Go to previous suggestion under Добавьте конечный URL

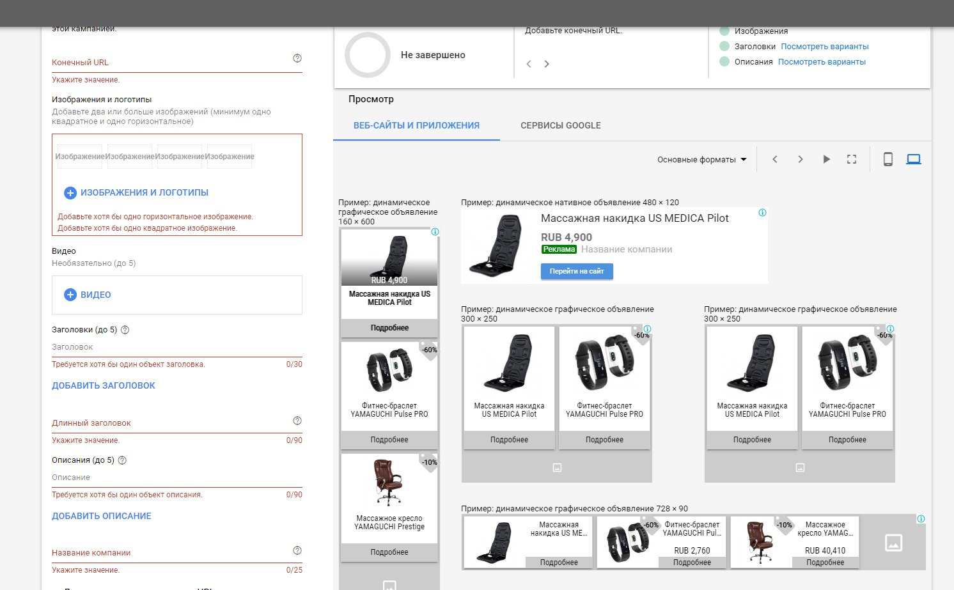529,64
